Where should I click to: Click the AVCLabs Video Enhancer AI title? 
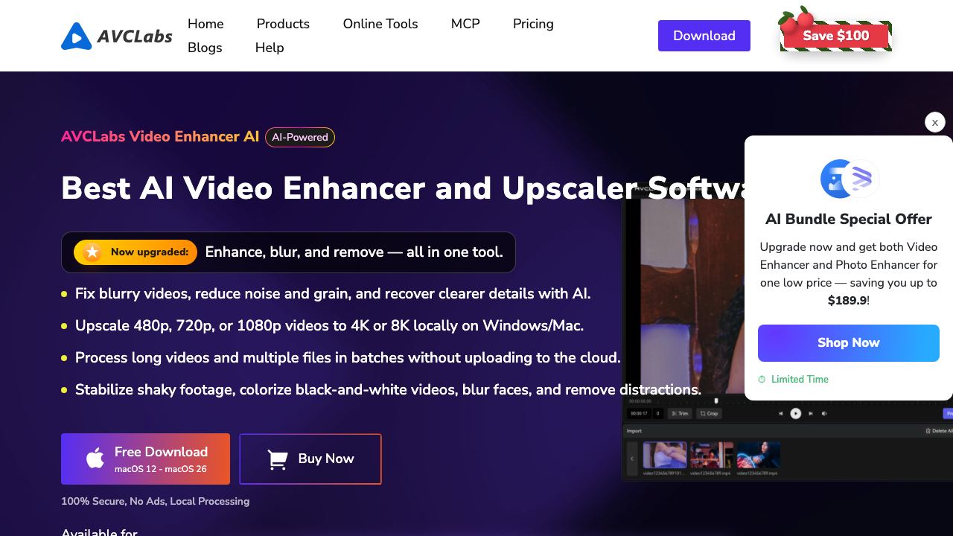pyautogui.click(x=160, y=137)
